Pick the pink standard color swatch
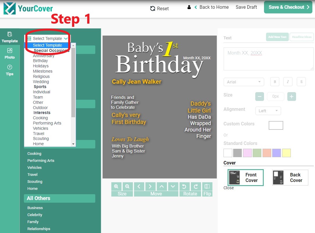This screenshot has width=315, height=233. pyautogui.click(x=247, y=153)
